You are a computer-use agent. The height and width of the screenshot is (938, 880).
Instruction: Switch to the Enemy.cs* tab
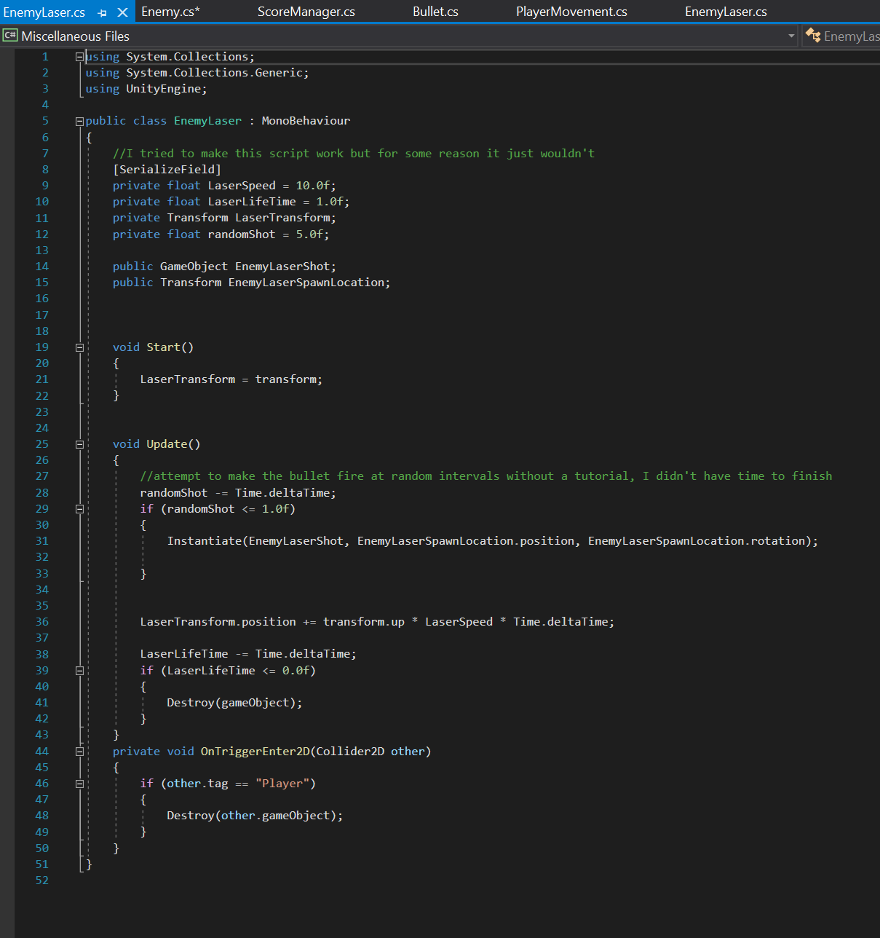[170, 12]
